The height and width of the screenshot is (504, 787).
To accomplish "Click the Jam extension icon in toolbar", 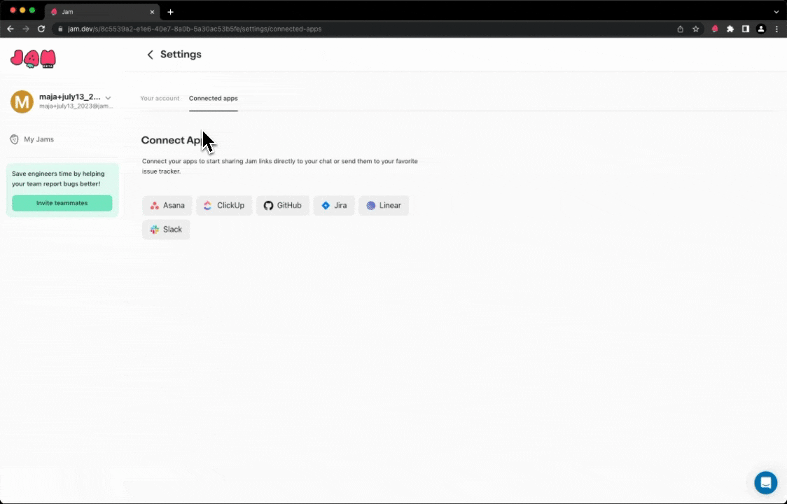I will (x=715, y=29).
